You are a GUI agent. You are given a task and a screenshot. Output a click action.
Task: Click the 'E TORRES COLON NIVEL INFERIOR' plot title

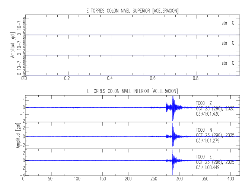[x=133, y=91]
